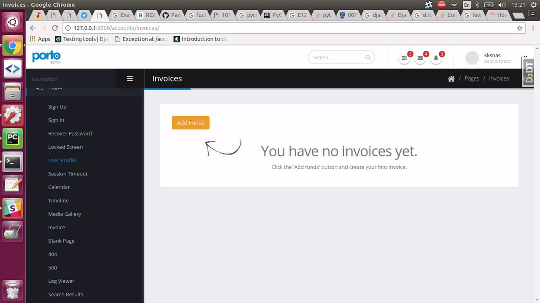Open the volume sound indicator
The image size is (540, 303).
[x=502, y=5]
